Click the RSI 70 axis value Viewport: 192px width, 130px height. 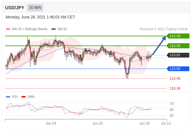(172, 104)
